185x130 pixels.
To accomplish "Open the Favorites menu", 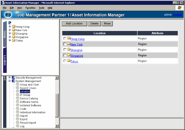I will (30, 8).
